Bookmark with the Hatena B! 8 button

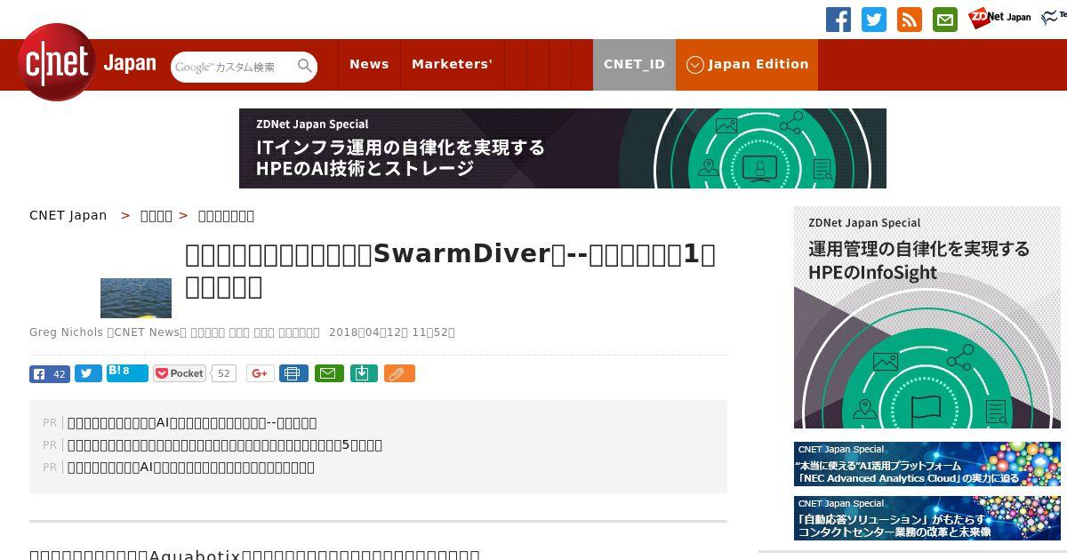(x=127, y=372)
